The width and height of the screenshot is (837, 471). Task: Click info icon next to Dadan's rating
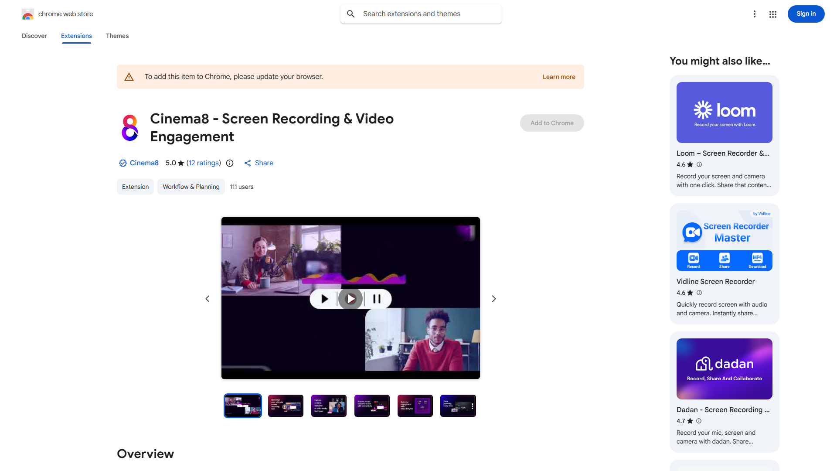699,421
